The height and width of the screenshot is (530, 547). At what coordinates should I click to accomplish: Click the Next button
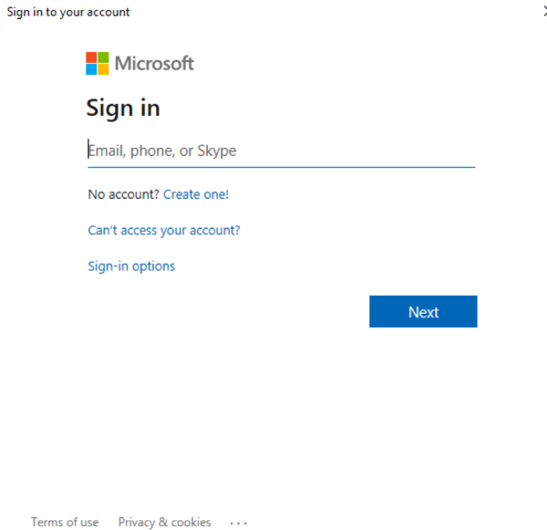(x=423, y=311)
